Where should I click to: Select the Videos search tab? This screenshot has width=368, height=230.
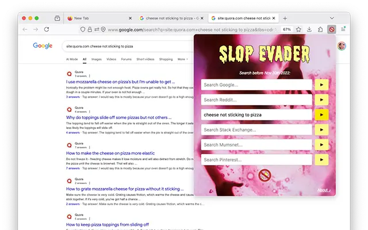tap(111, 59)
